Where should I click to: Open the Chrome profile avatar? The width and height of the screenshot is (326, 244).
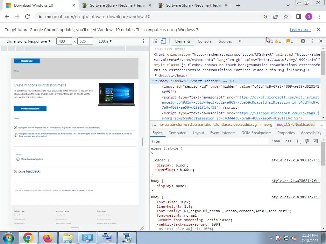[x=309, y=17]
